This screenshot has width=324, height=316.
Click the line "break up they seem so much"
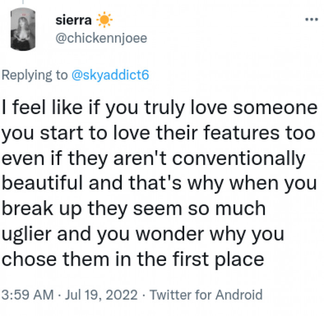[134, 209]
